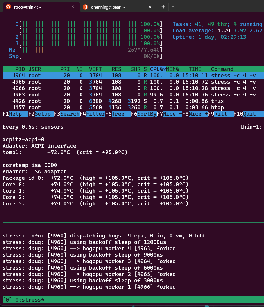264x307 pixels.
Task: Sort processes by MEM% column header
Action: pos(173,69)
